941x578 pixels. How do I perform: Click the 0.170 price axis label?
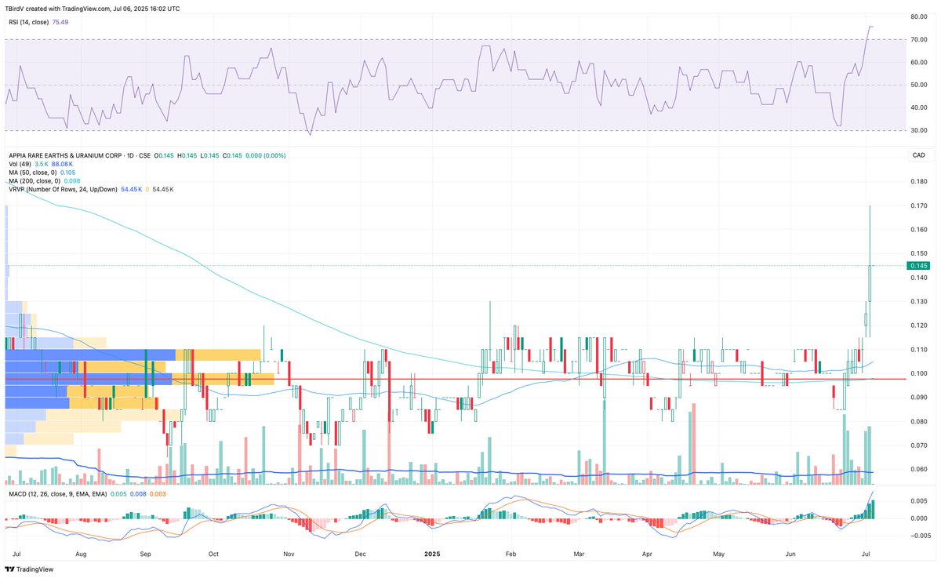click(920, 206)
